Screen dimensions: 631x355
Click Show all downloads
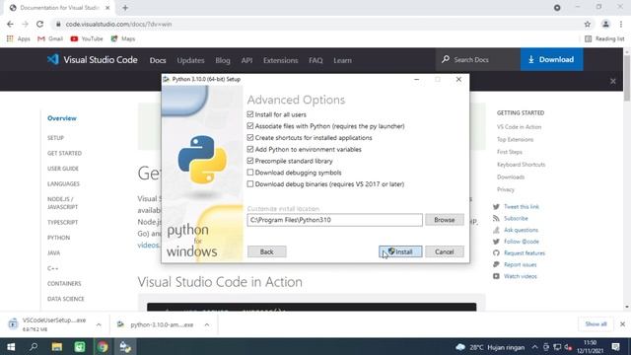(x=596, y=324)
